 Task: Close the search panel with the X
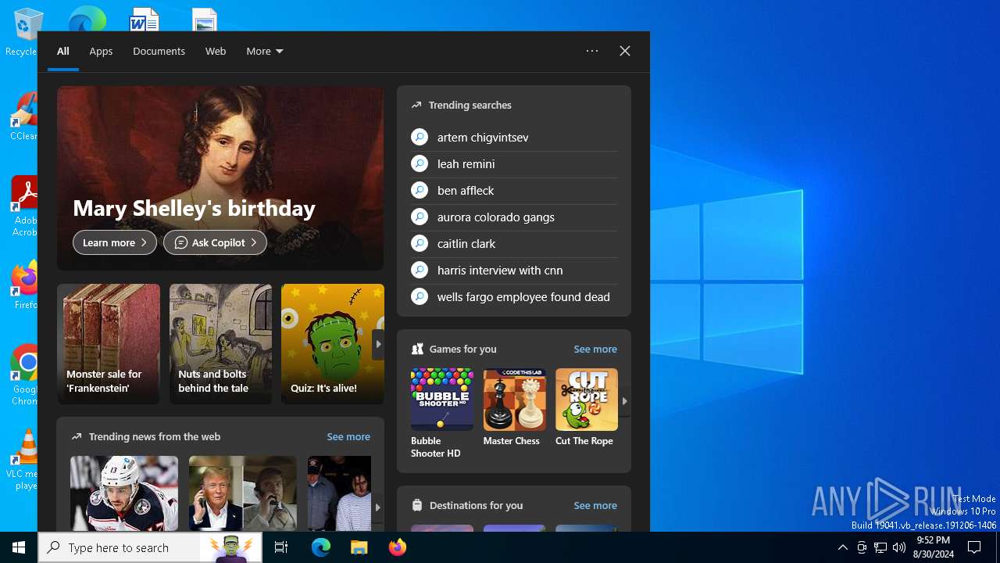tap(625, 51)
